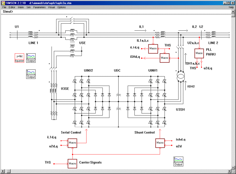
Task: Open the Editor menu
Action: point(12,7)
